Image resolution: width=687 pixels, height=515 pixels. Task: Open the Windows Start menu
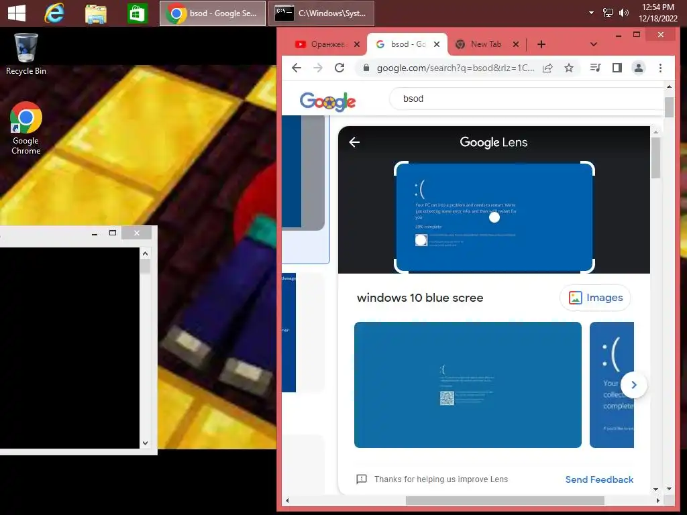17,13
